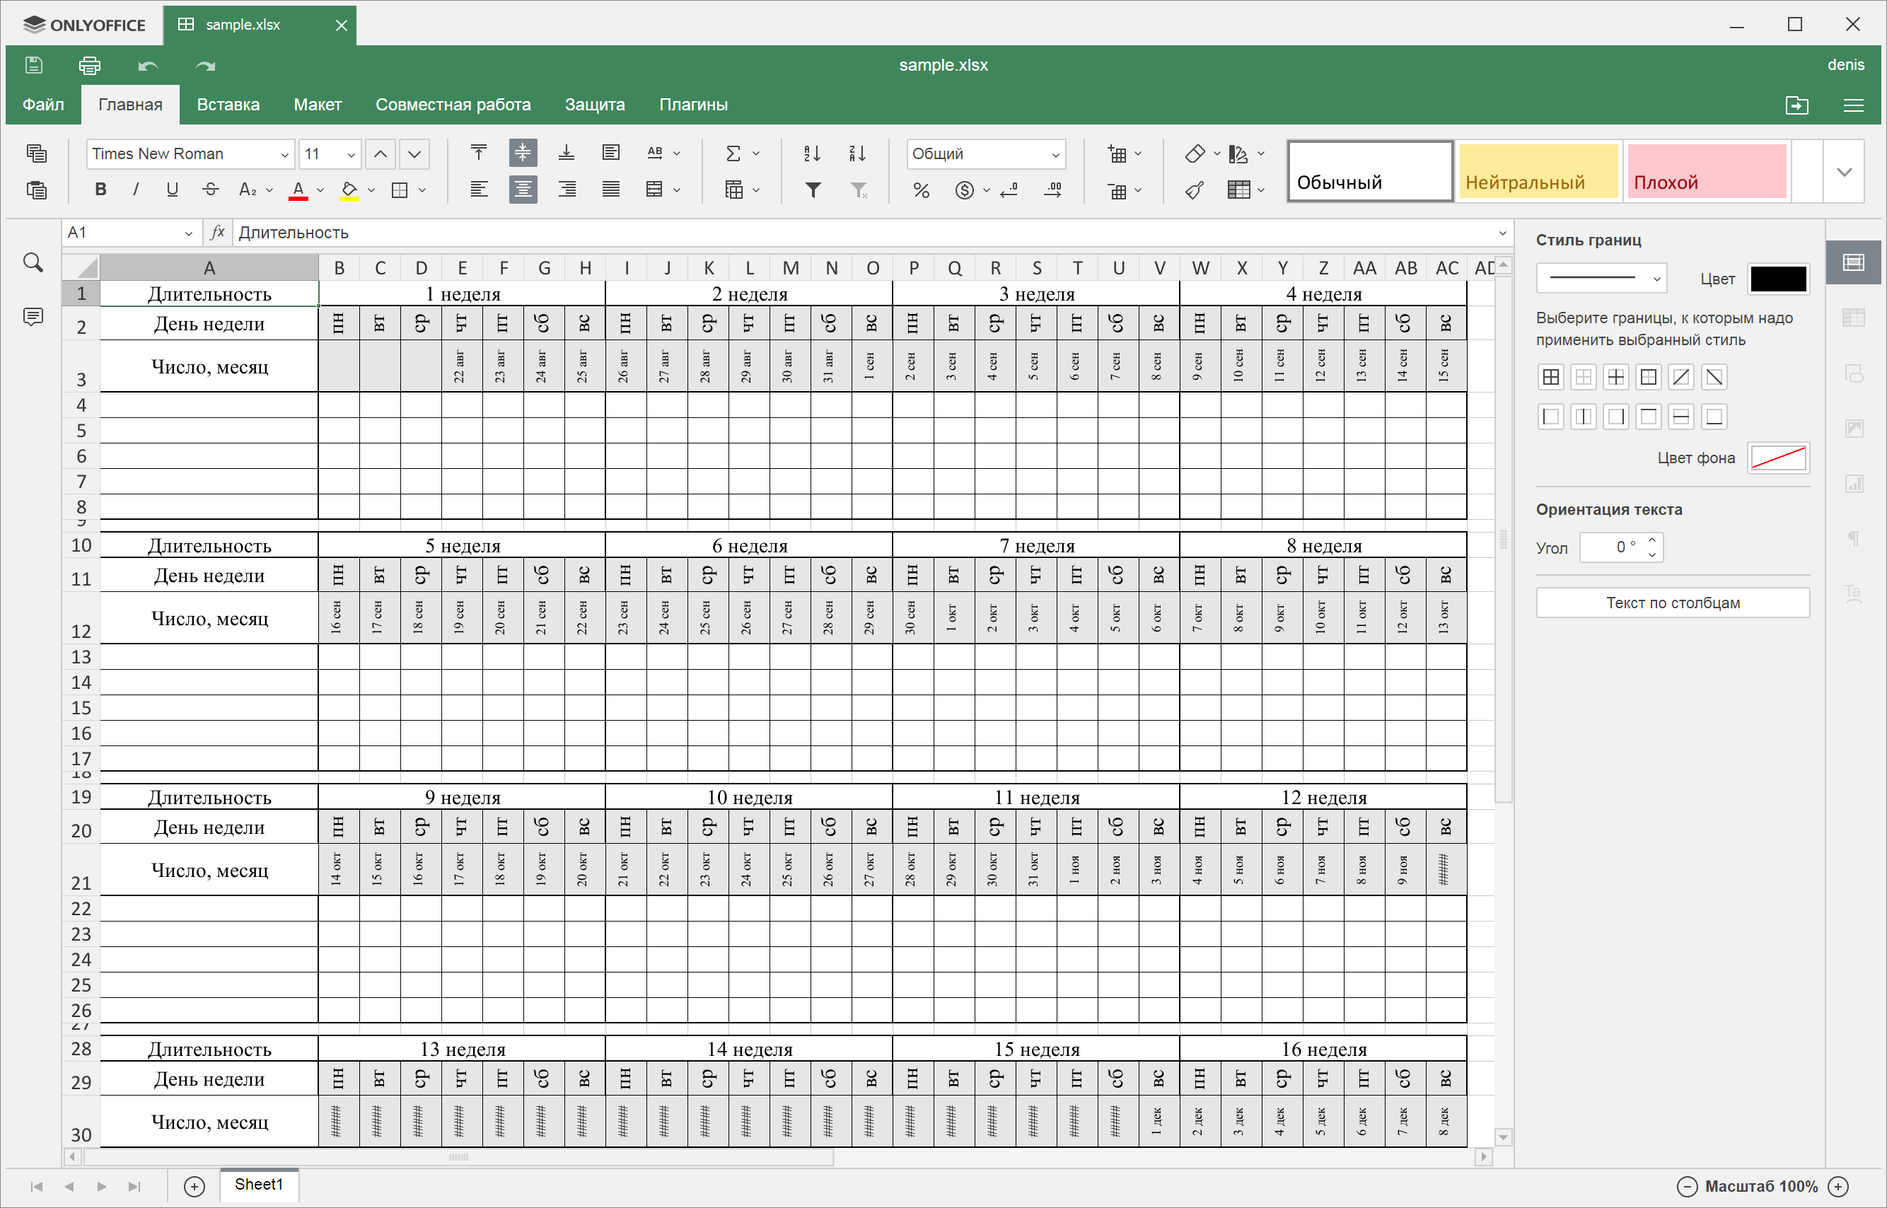The height and width of the screenshot is (1208, 1887).
Task: Click the copy style paintbrush icon
Action: 1195,190
